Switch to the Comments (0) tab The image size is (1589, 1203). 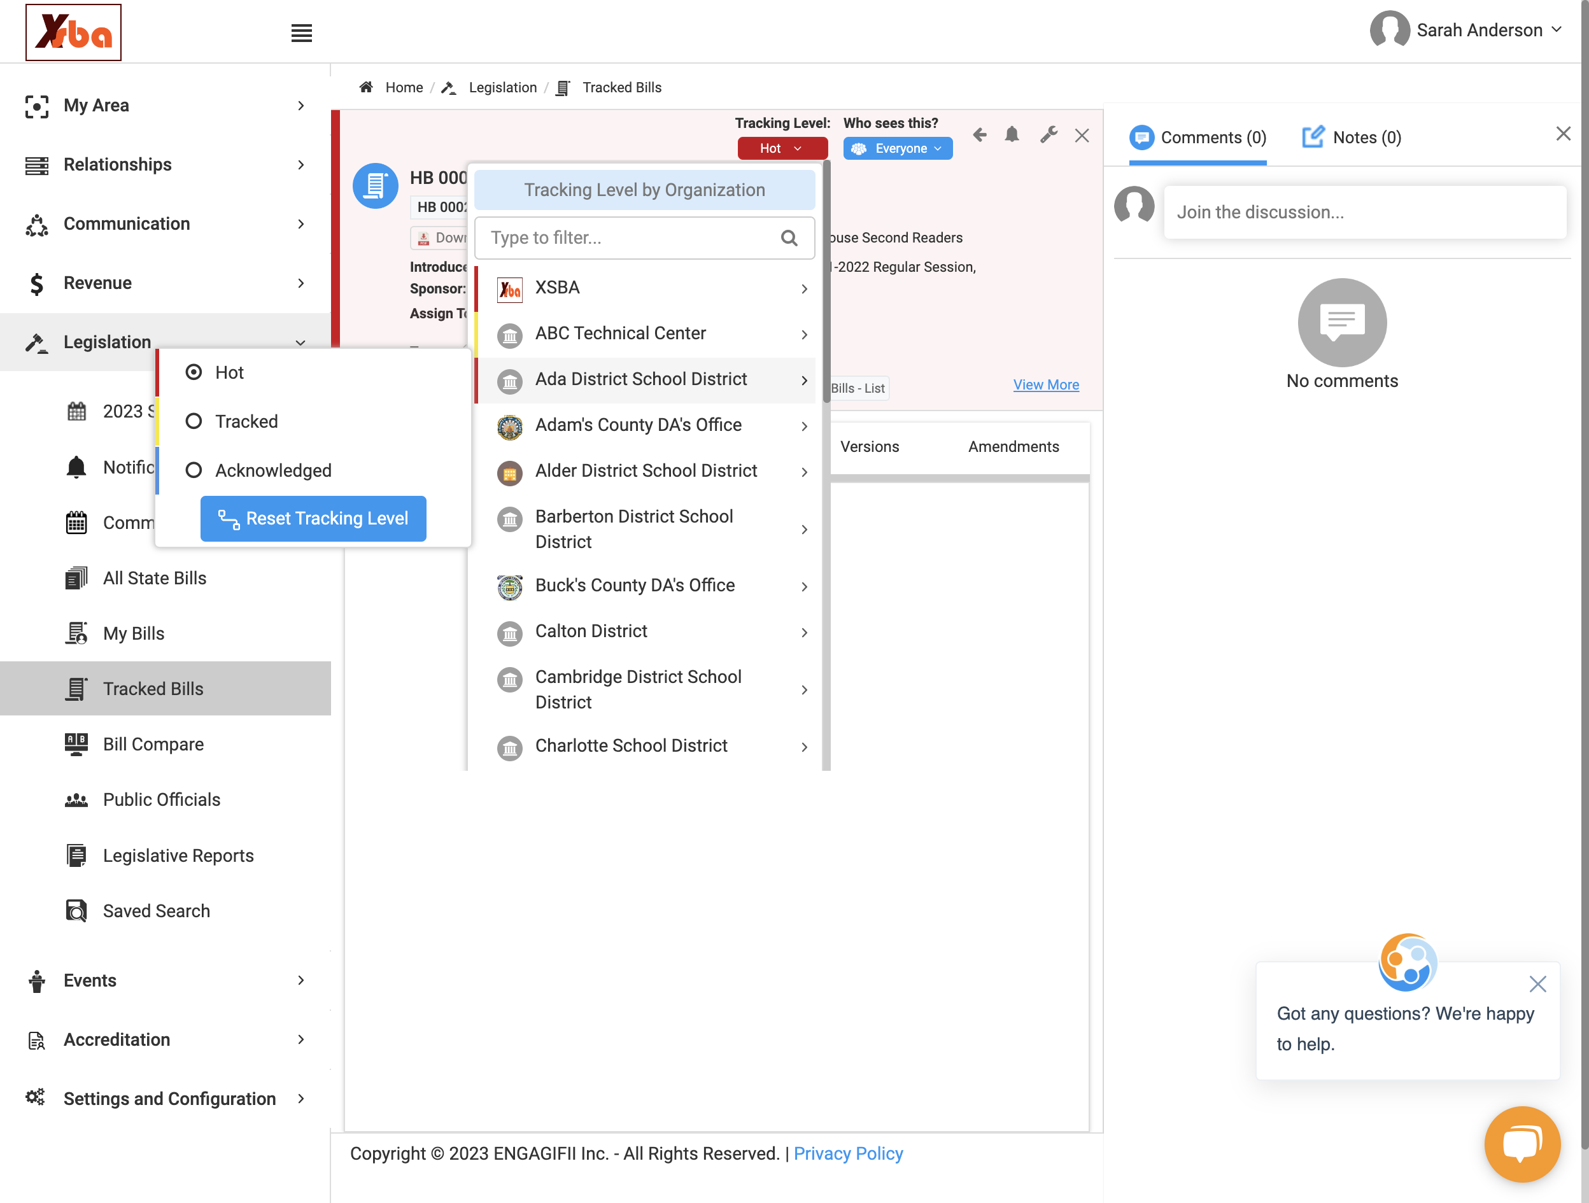pos(1197,137)
